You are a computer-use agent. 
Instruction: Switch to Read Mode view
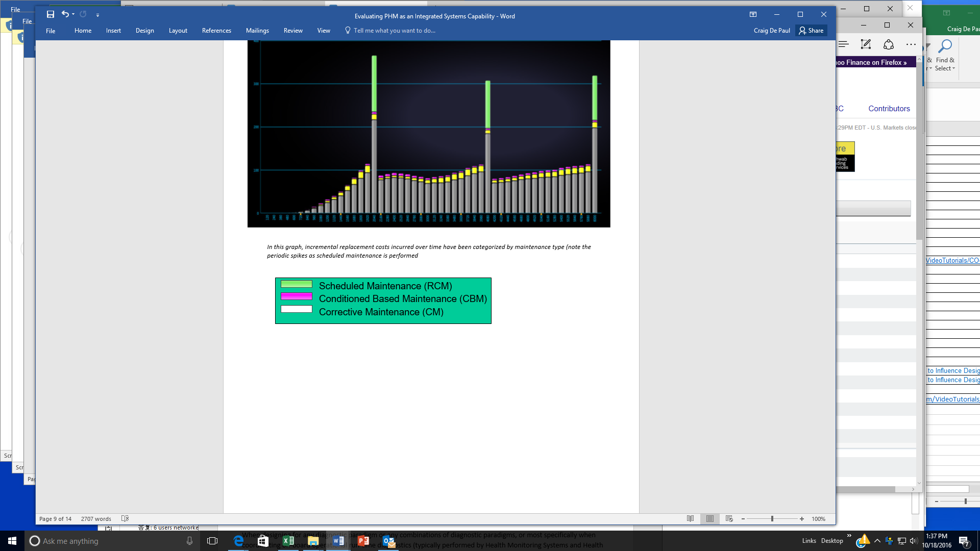[690, 519]
